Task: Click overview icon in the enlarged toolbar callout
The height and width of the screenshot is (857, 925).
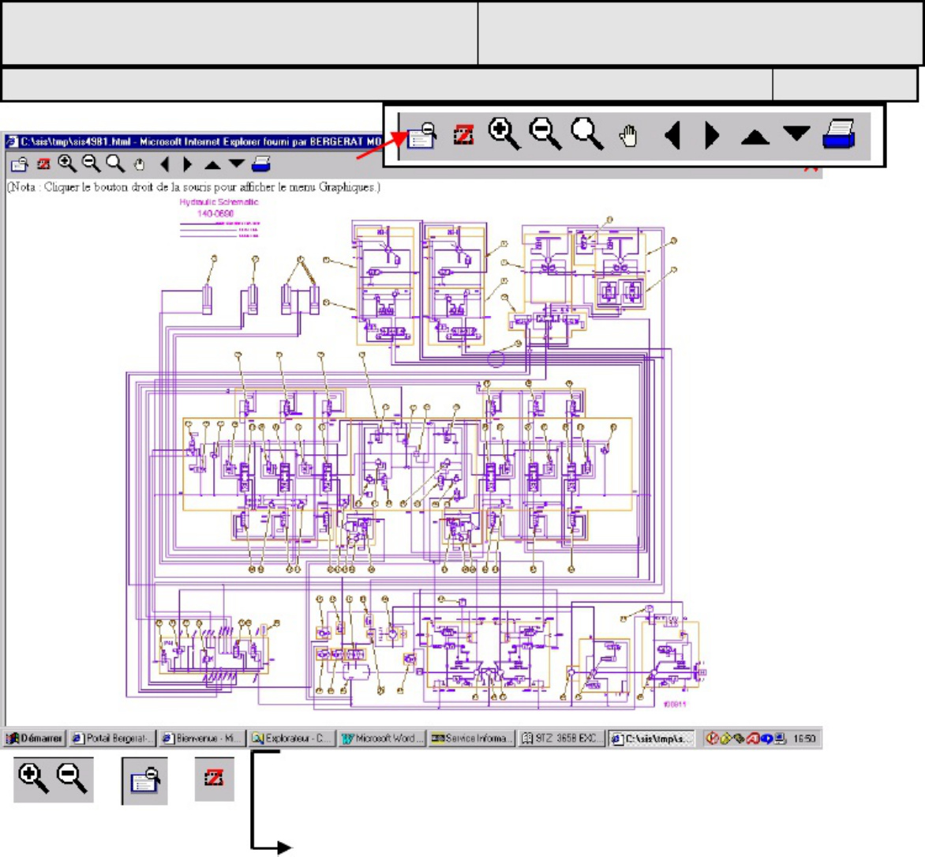Action: pyautogui.click(x=421, y=136)
